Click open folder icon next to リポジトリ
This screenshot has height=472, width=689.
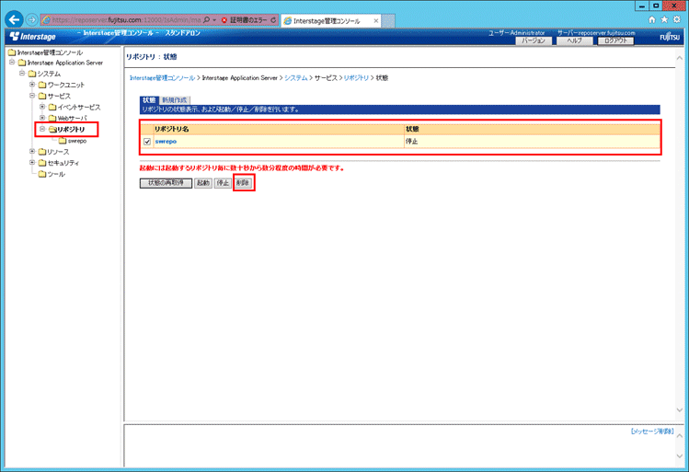(52, 129)
